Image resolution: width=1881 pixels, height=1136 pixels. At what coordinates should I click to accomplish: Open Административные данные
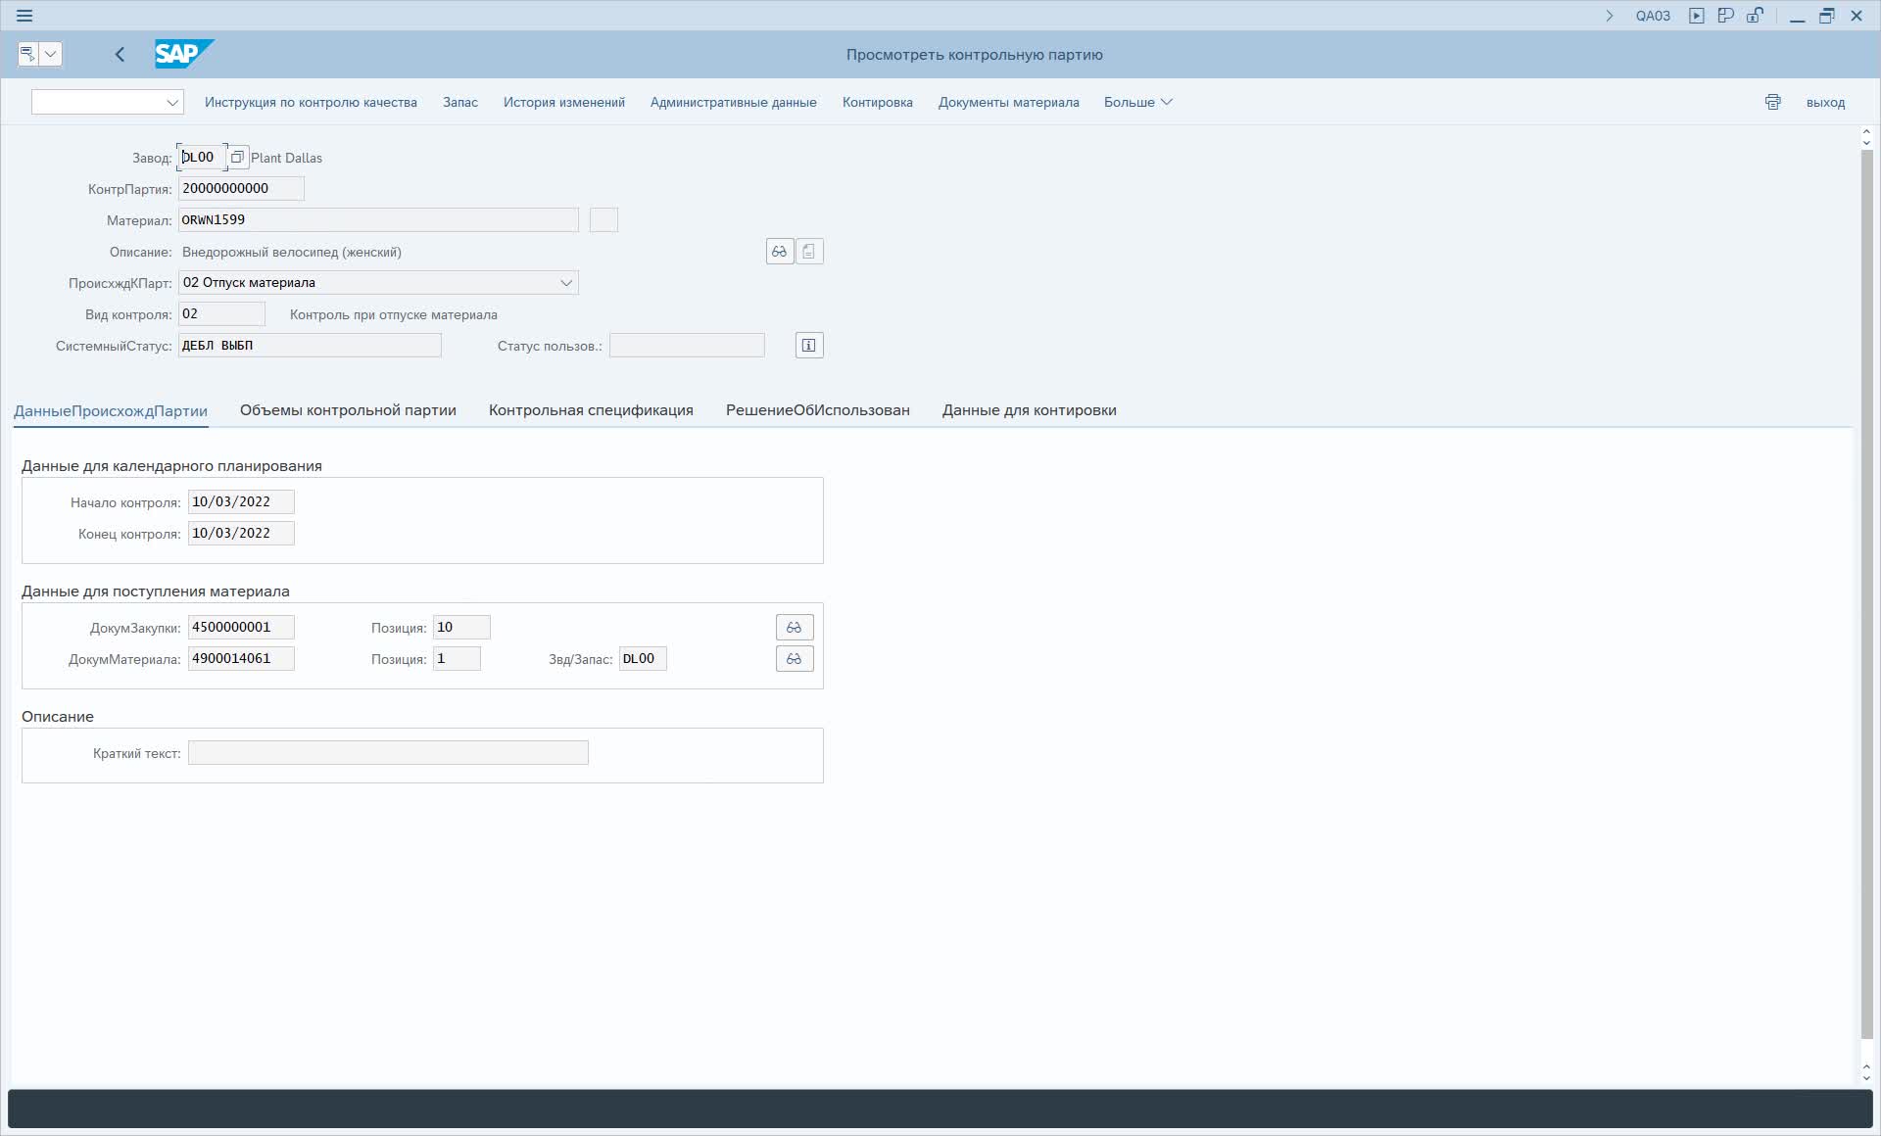pos(733,102)
